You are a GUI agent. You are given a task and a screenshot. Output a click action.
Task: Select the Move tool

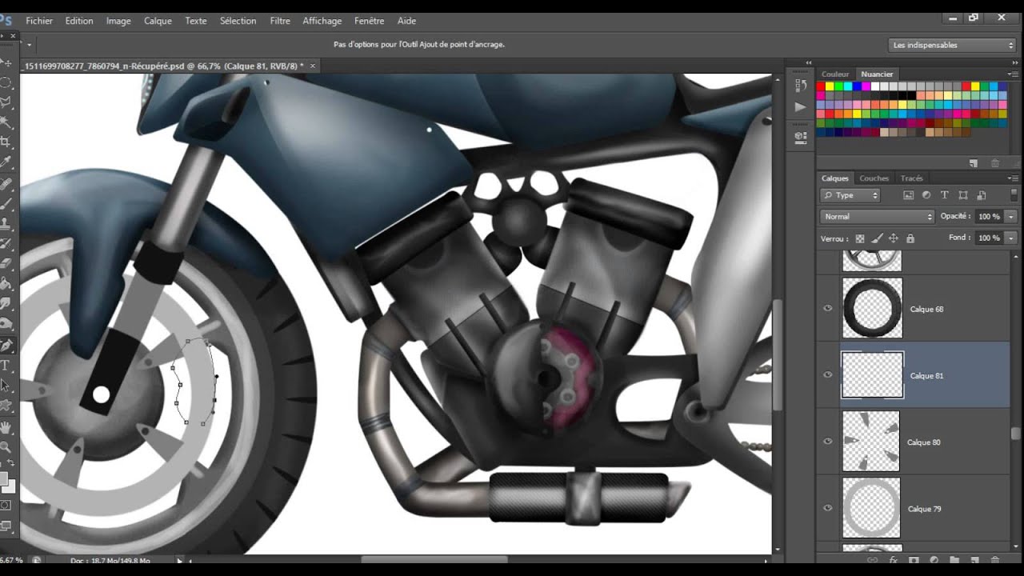6,62
